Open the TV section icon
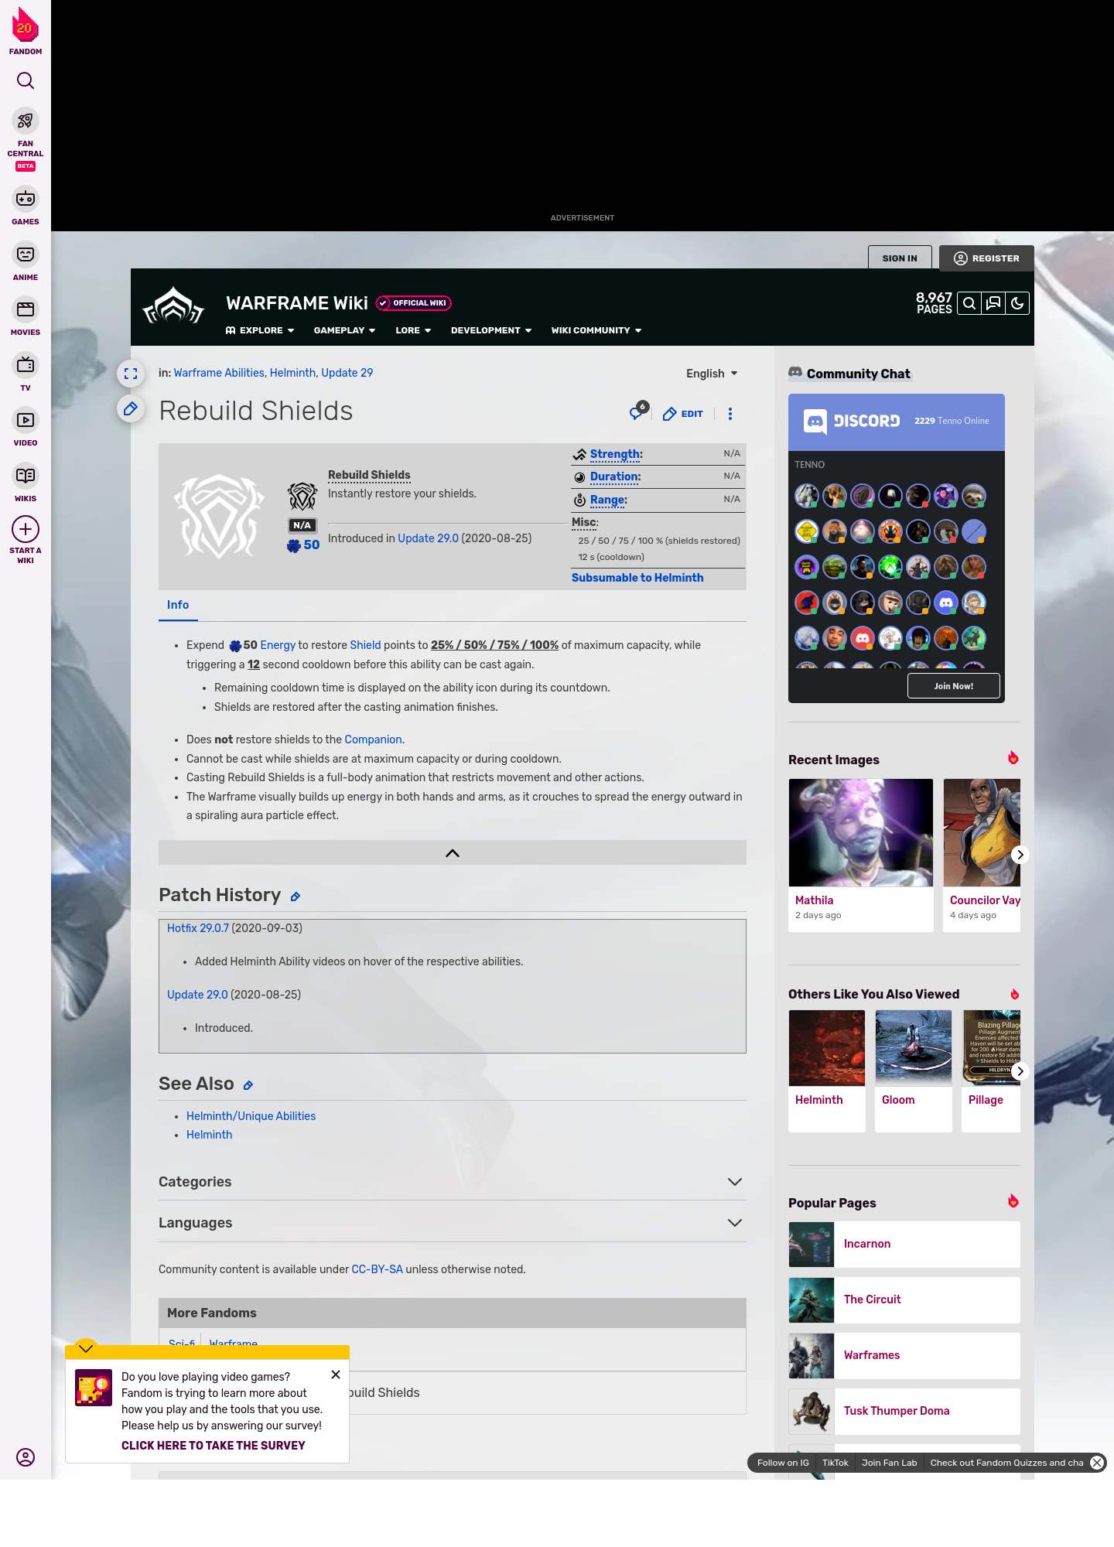The width and height of the screenshot is (1114, 1547). click(x=26, y=365)
